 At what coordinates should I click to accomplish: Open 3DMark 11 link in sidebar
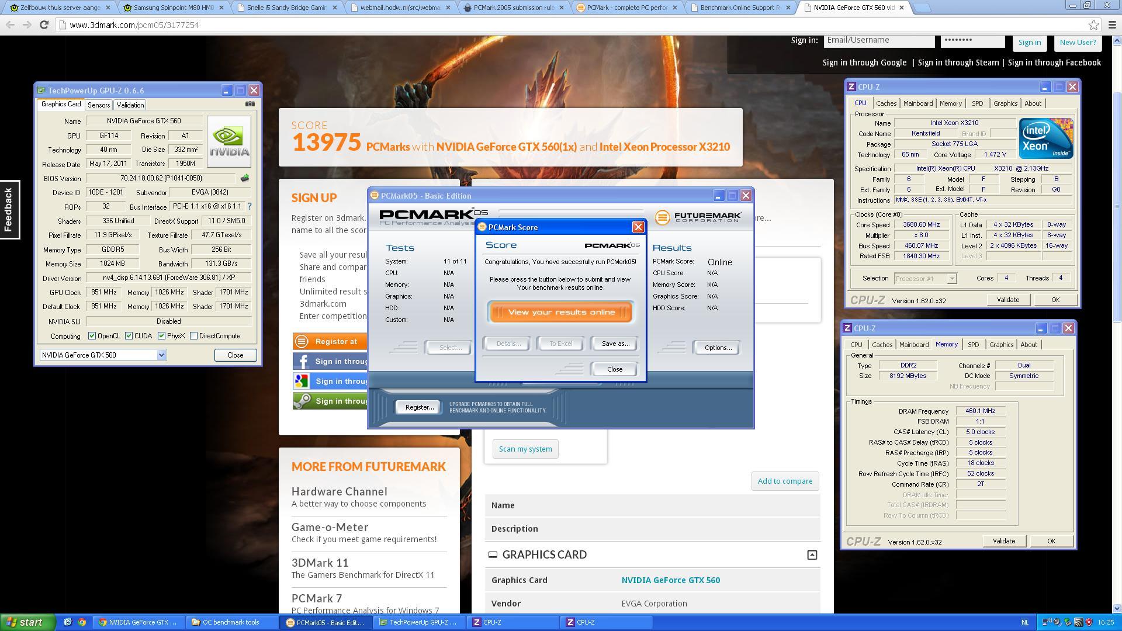320,563
